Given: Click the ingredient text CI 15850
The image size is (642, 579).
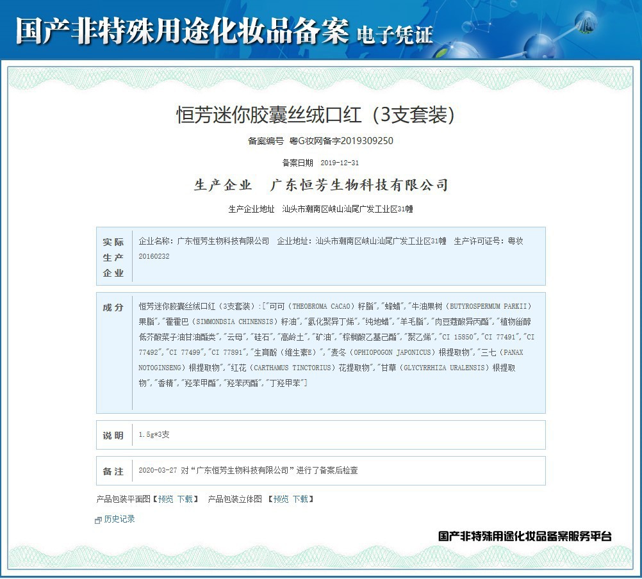Looking at the screenshot, I should pyautogui.click(x=458, y=337).
